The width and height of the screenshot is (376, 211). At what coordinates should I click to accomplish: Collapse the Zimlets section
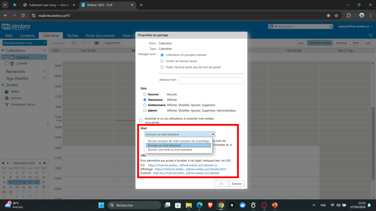(3, 85)
